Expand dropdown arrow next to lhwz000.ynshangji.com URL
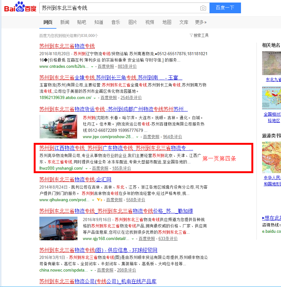Image resolution: width=281 pixels, height=287 pixels. point(87,169)
